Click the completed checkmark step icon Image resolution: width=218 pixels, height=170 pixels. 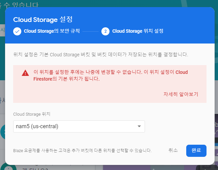[x=17, y=31]
